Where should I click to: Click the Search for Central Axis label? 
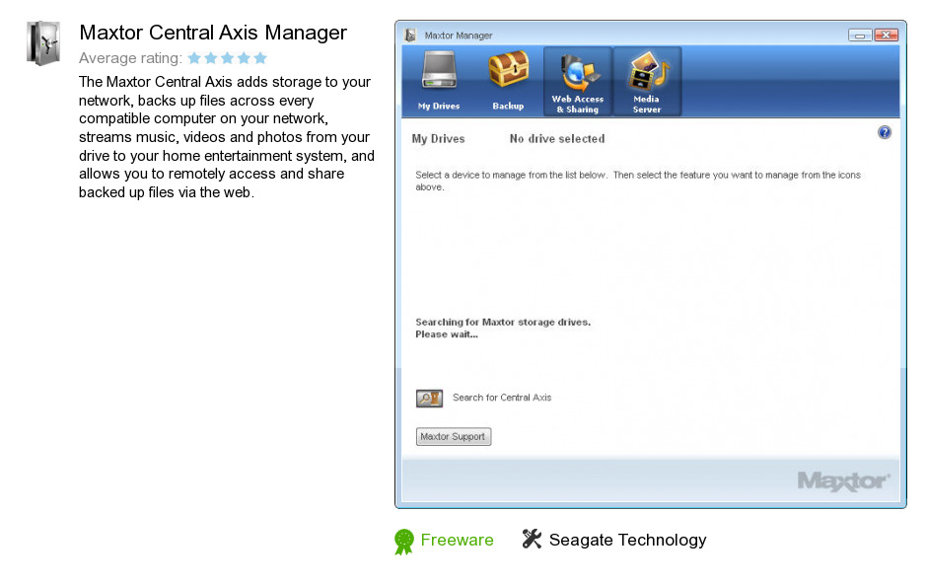(502, 398)
